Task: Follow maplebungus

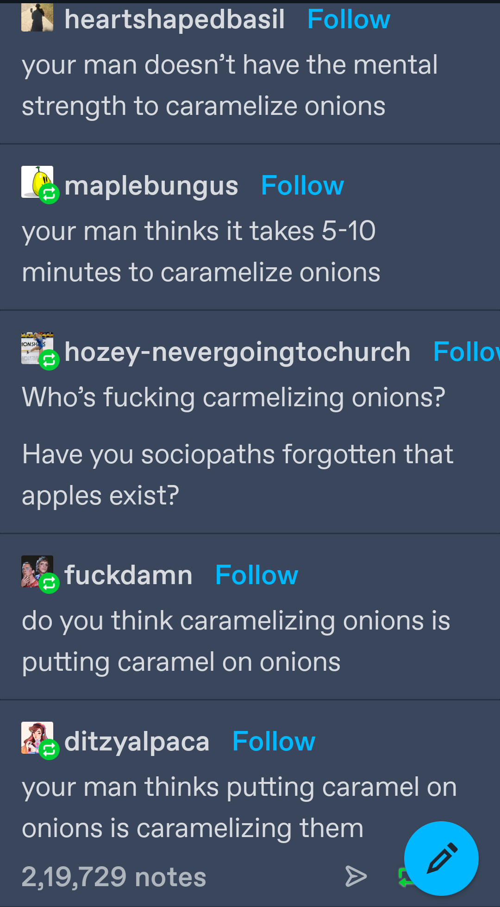Action: 302,186
